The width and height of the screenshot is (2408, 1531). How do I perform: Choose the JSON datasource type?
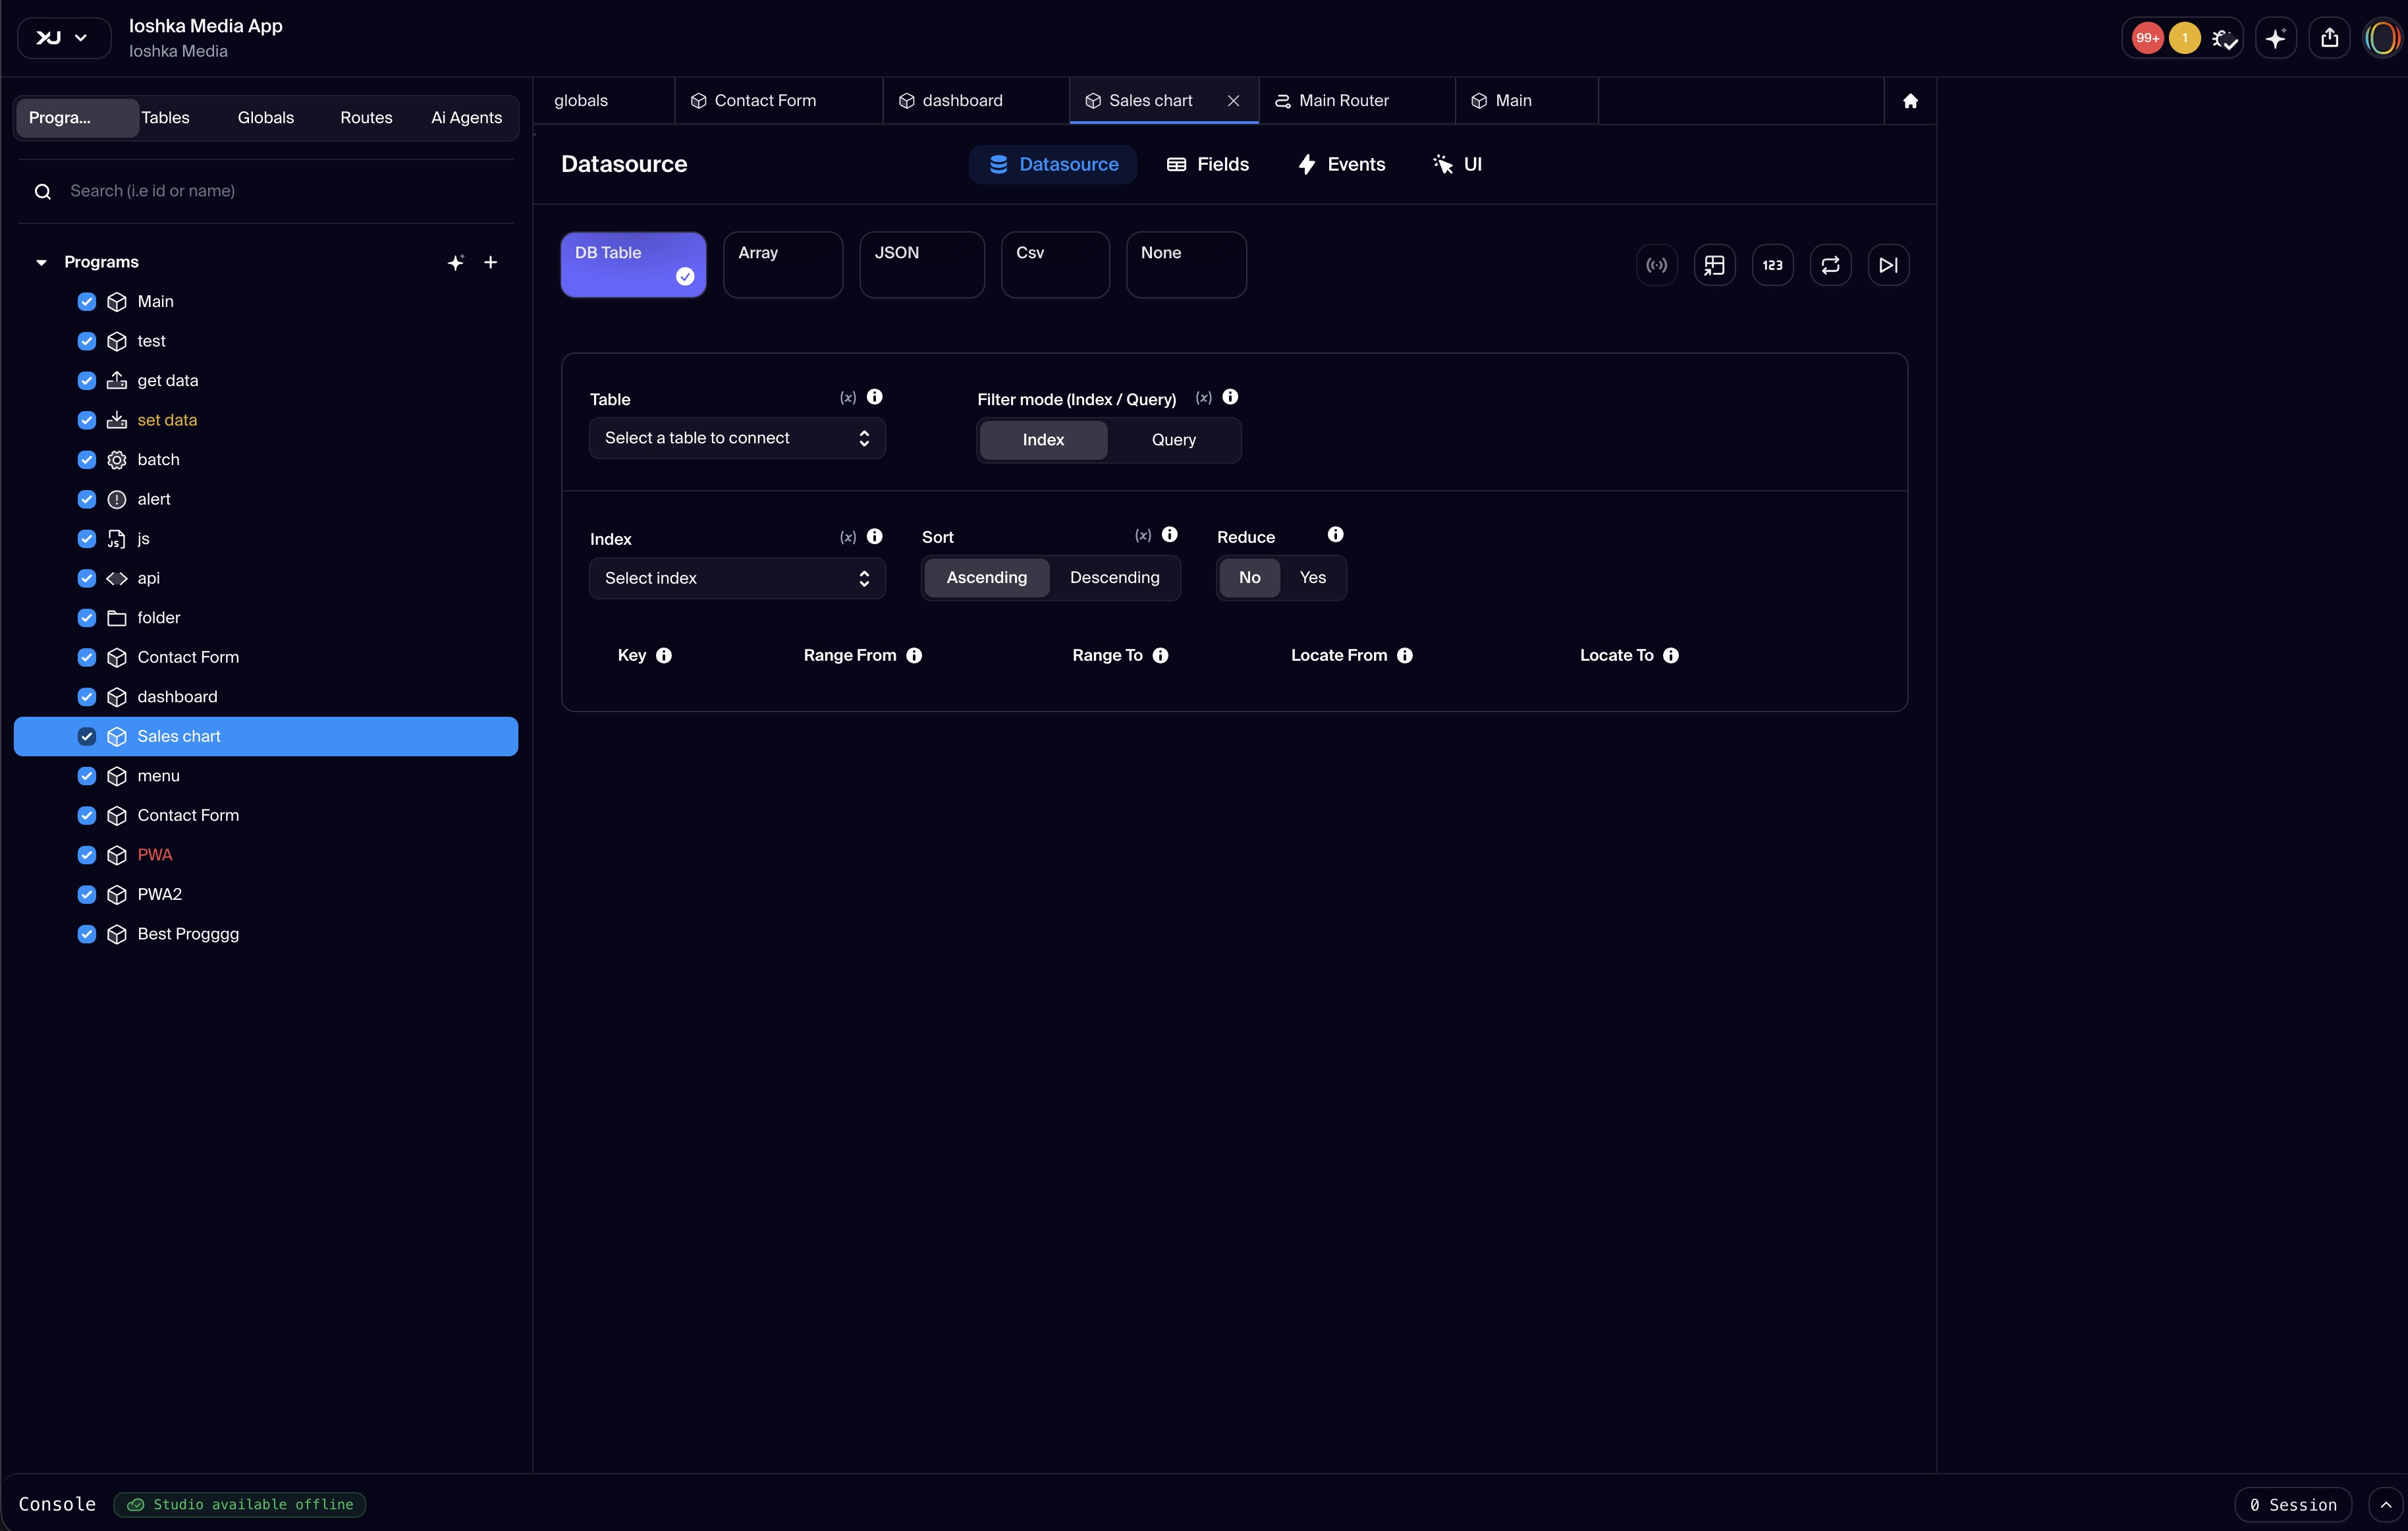(x=921, y=265)
